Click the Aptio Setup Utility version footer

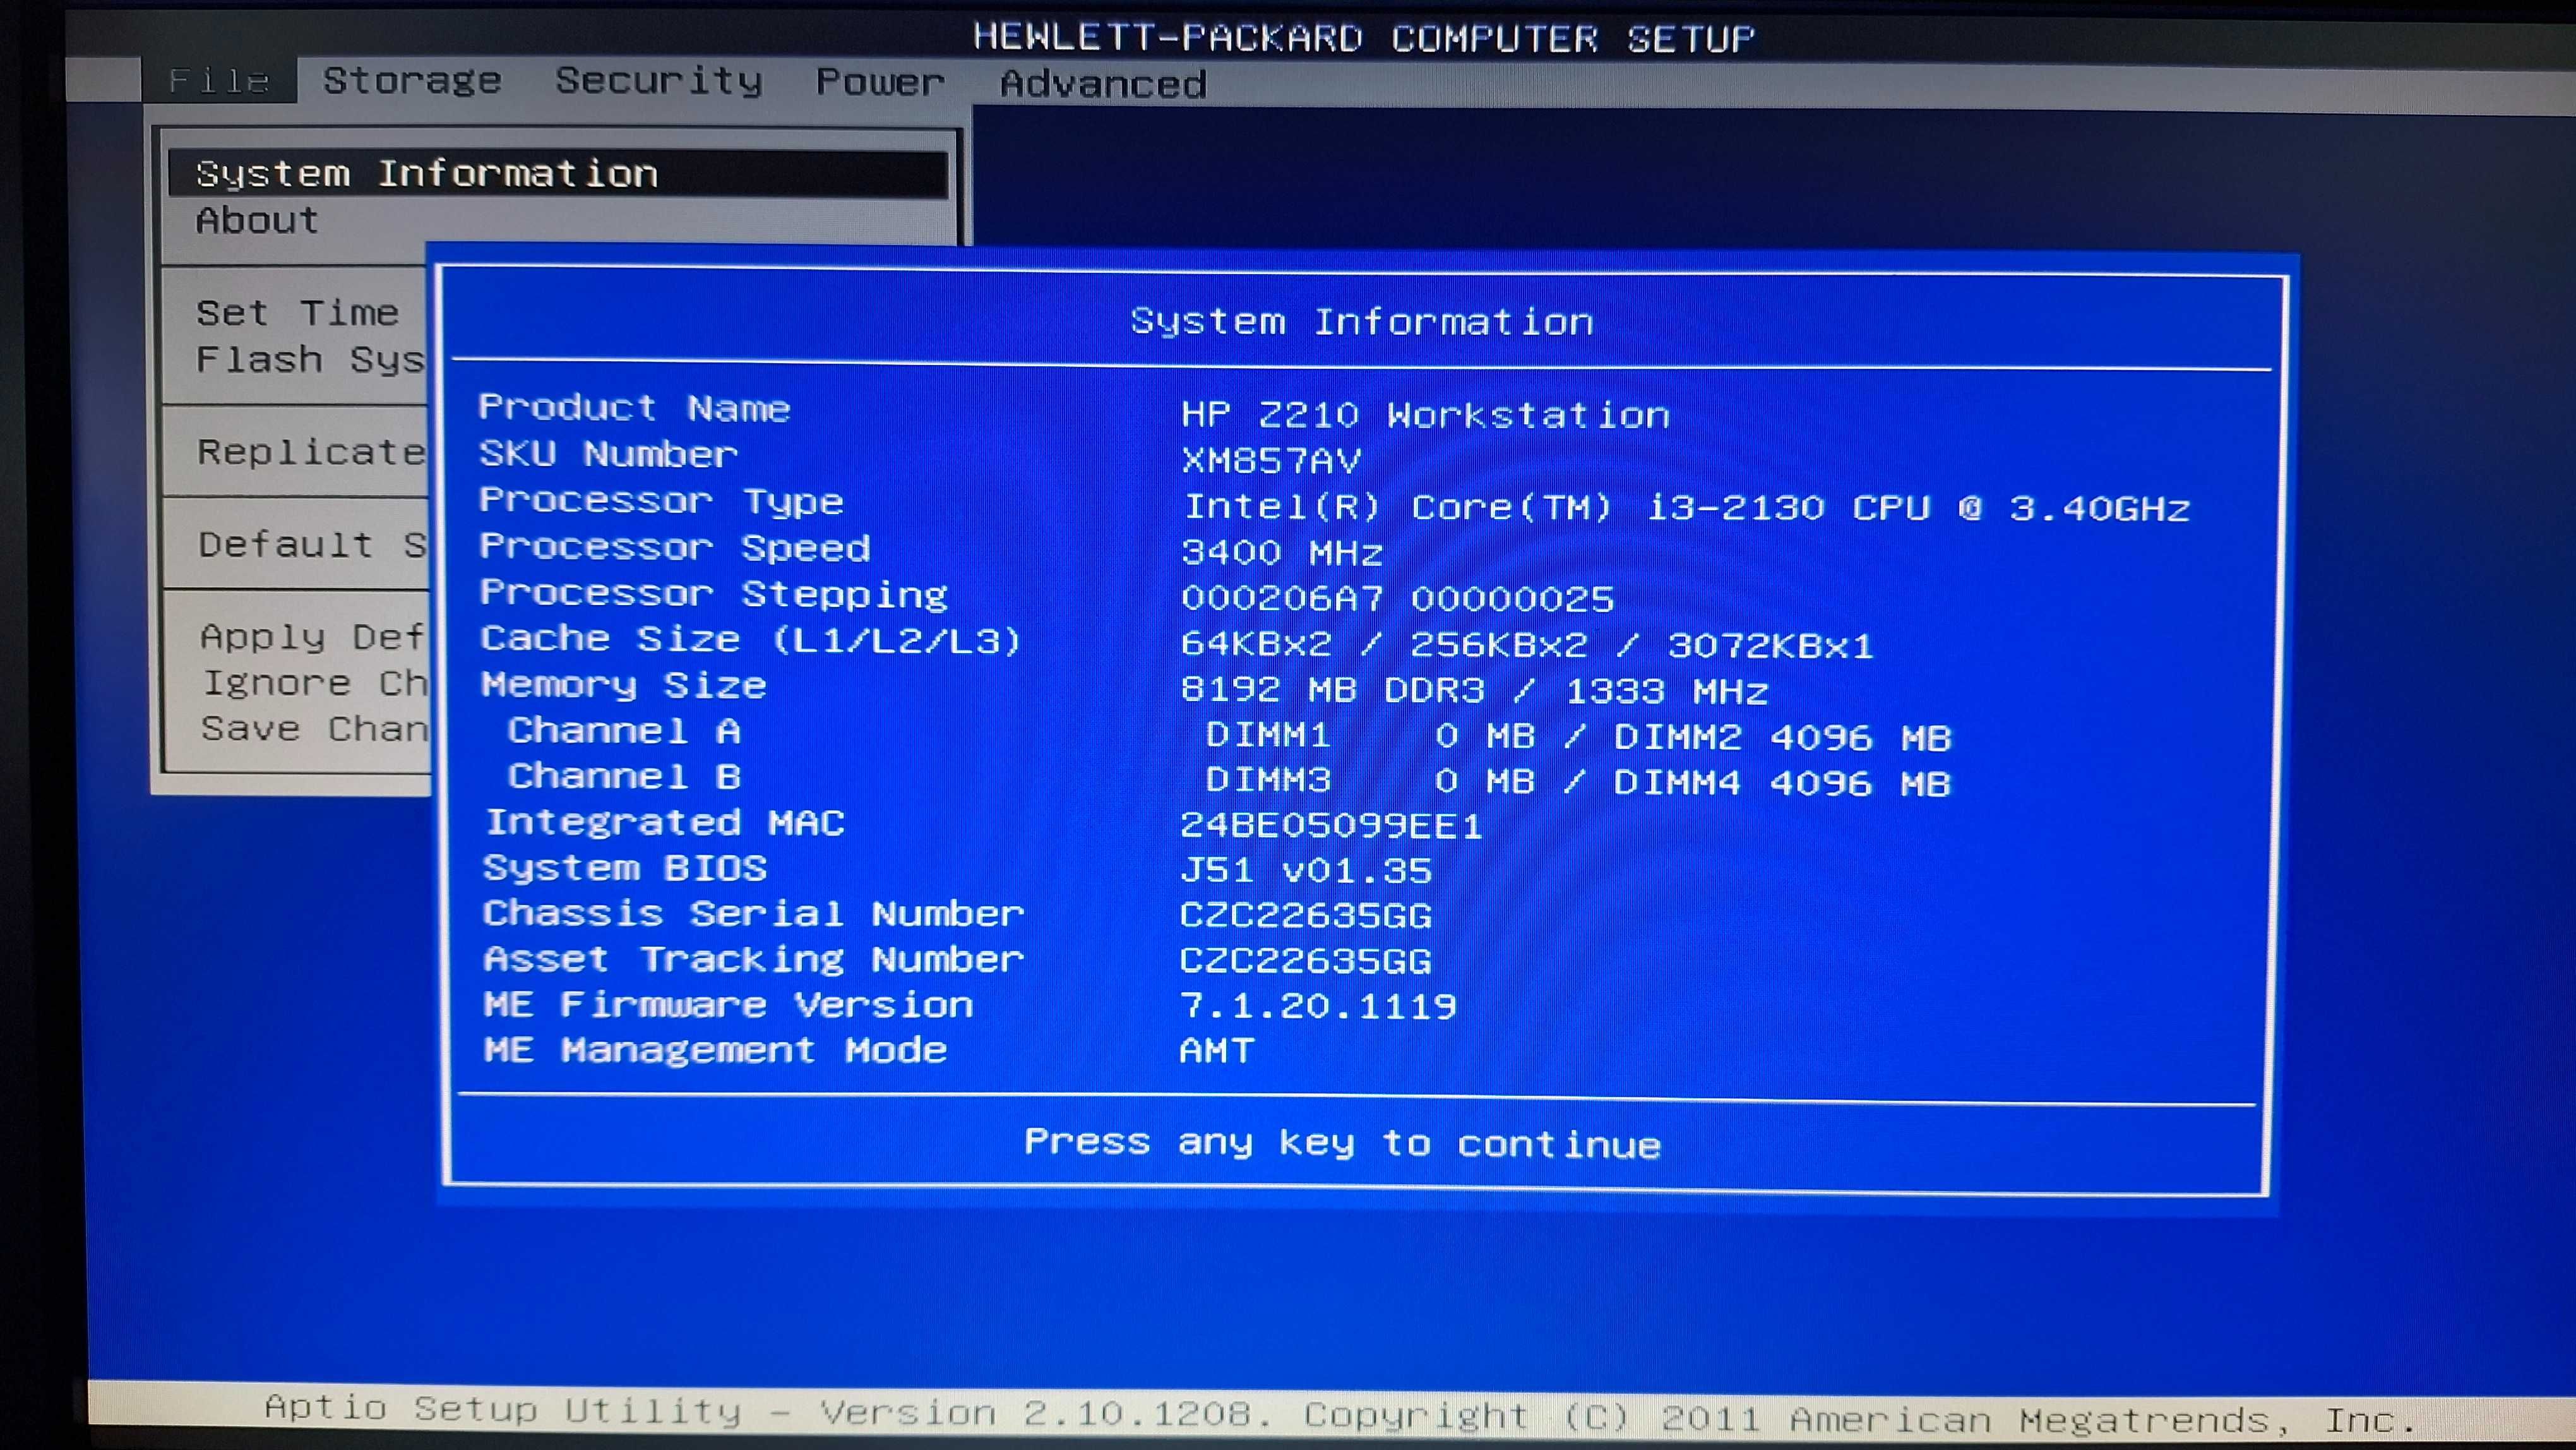(x=1340, y=1413)
